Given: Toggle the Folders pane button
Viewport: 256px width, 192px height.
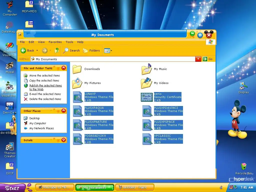Looking at the screenshot, I should pos(91,50).
